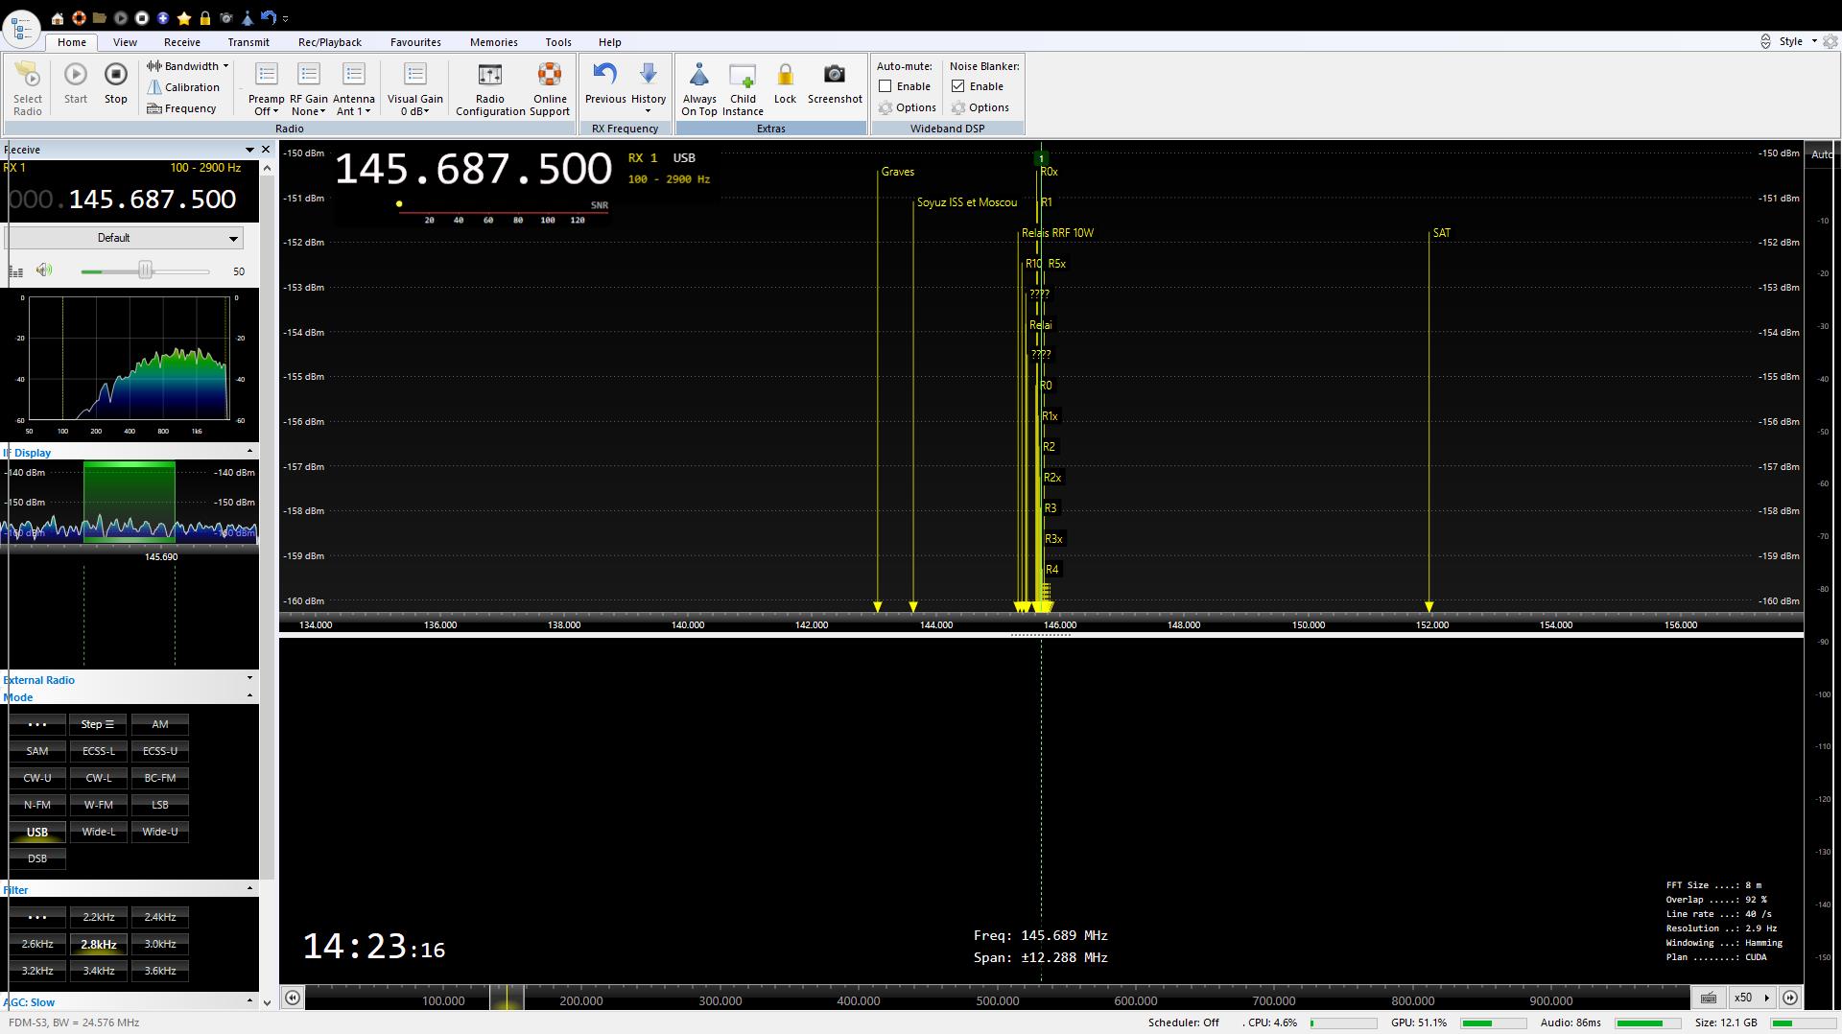1842x1034 pixels.
Task: Click the Start radio icon
Action: [x=75, y=76]
